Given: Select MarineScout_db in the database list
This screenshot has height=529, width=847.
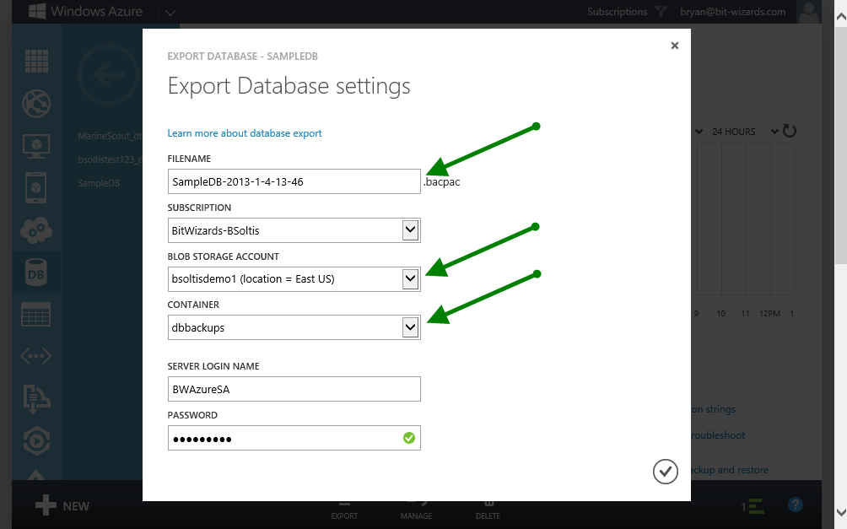Looking at the screenshot, I should (110, 136).
